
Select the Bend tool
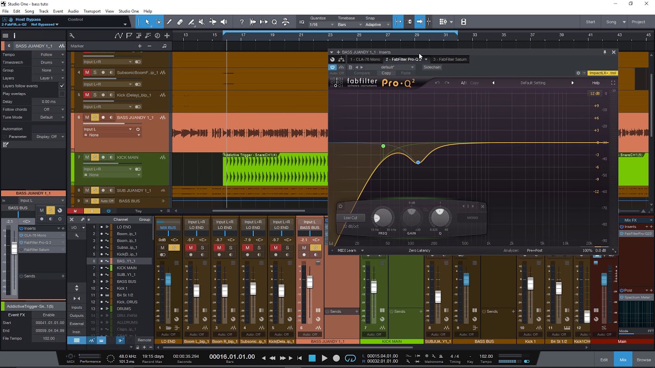(213, 22)
